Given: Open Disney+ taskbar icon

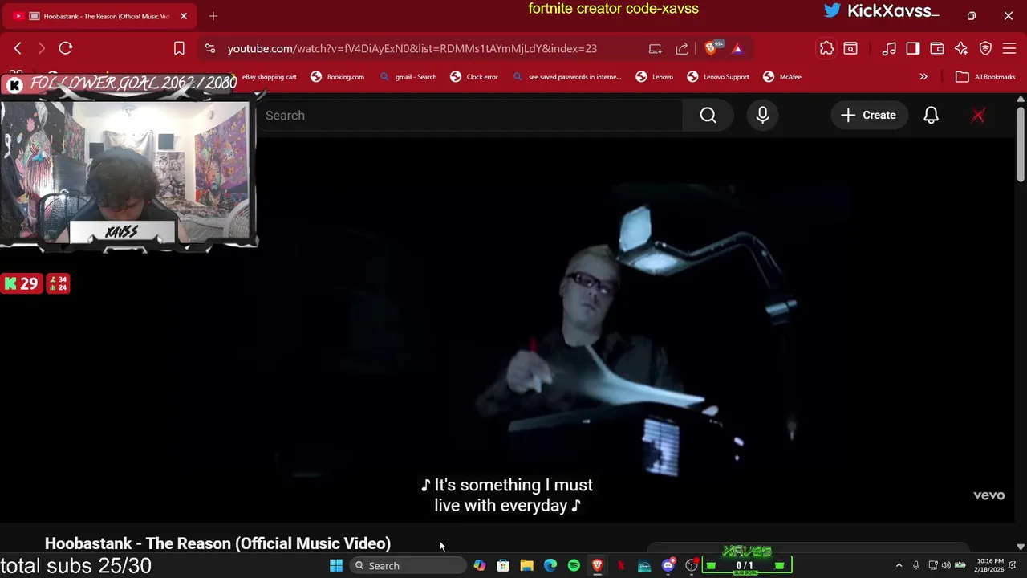Looking at the screenshot, I should [644, 566].
